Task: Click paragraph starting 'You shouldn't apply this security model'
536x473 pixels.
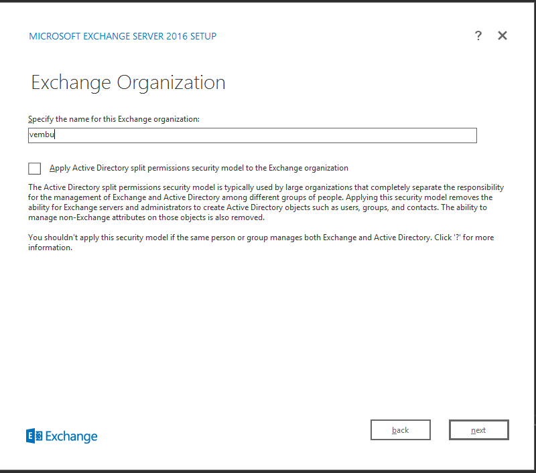Action: tap(261, 242)
